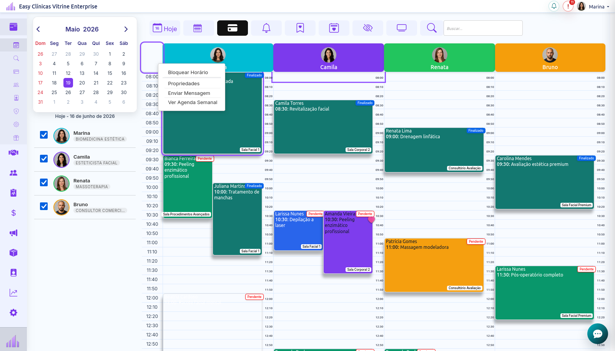Go to previous month in mini calendar

tap(38, 29)
